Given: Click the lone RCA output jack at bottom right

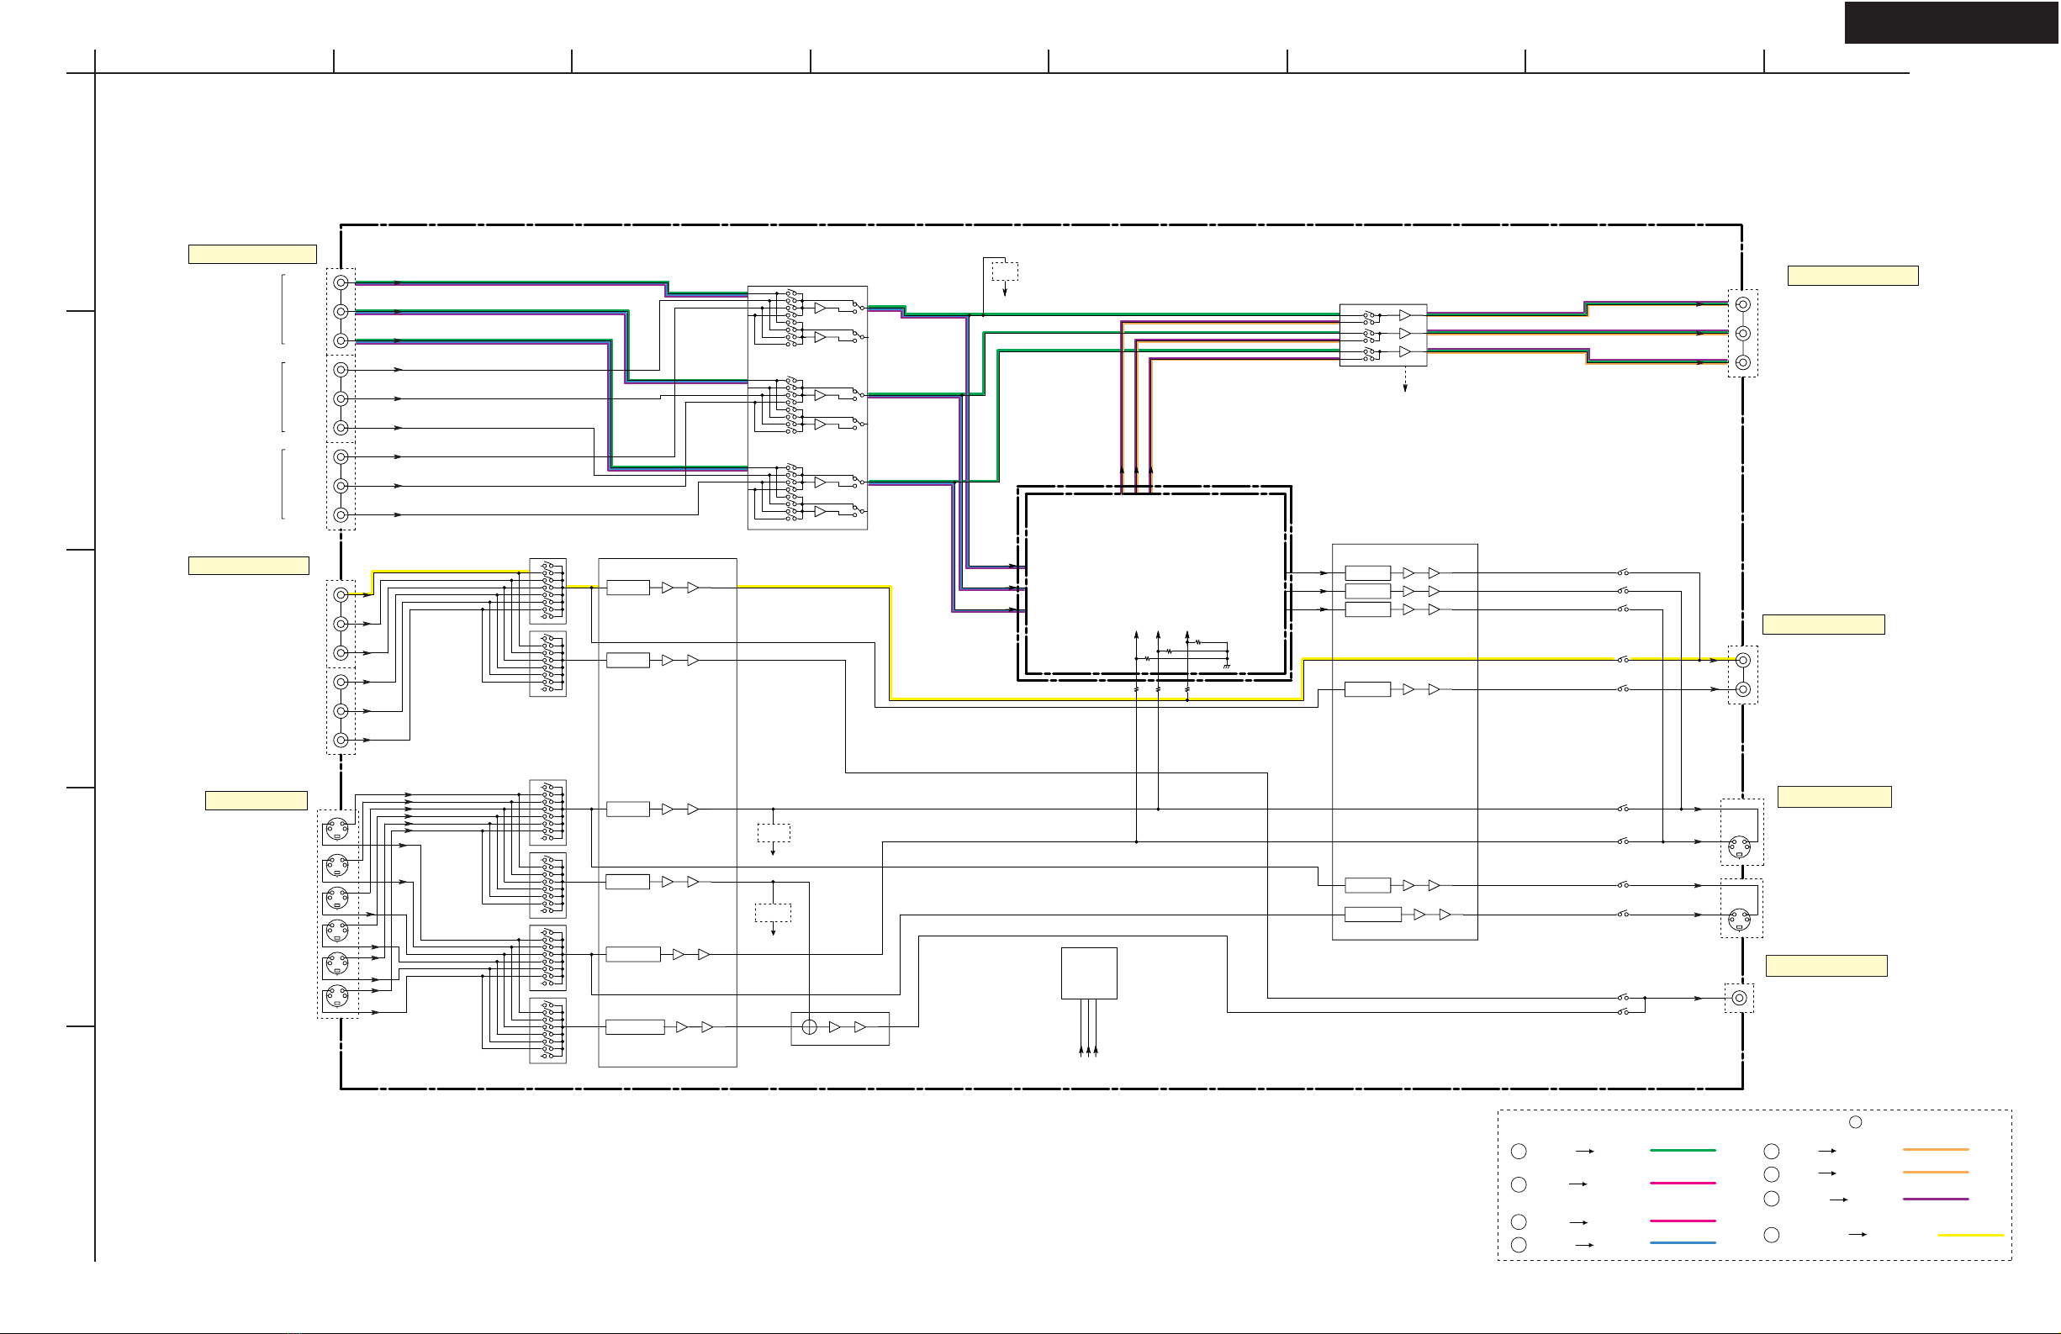Looking at the screenshot, I should click(1739, 998).
